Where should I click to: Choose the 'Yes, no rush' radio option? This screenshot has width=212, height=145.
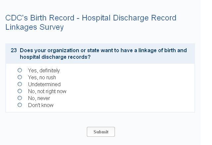point(20,77)
